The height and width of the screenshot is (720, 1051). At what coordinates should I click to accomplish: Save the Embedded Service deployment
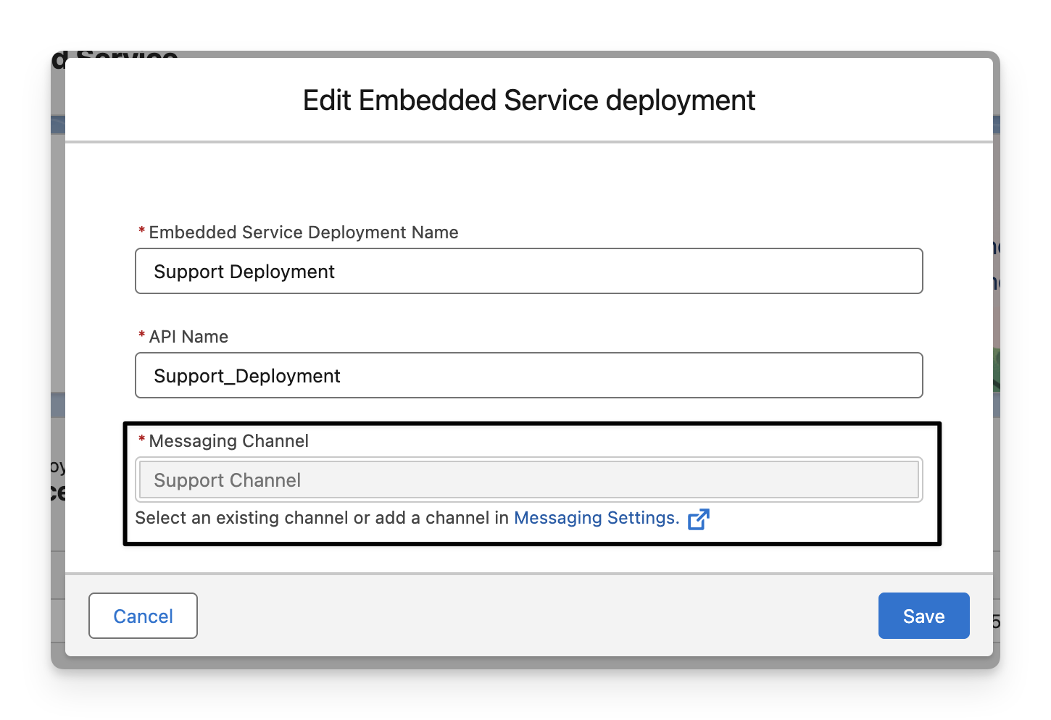923,616
